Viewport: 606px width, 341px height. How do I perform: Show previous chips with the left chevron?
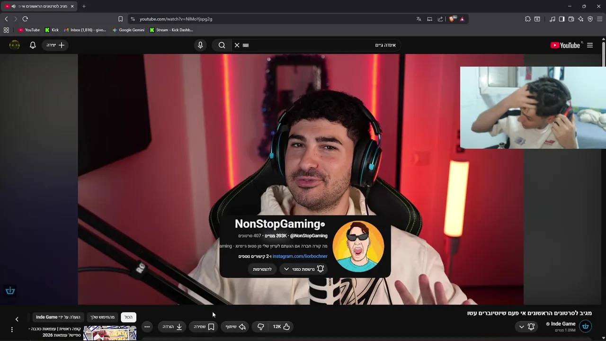click(17, 319)
